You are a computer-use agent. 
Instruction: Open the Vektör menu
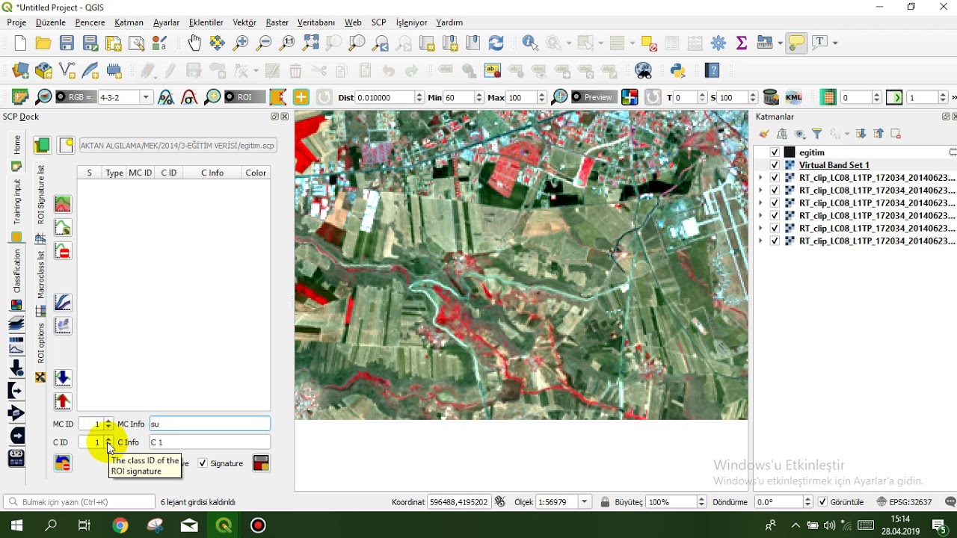point(244,22)
